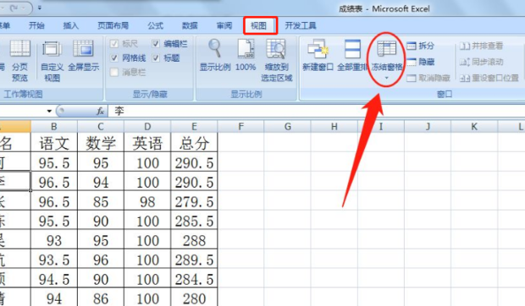This screenshot has width=525, height=306.
Task: Reset zoom to 100%
Action: tap(246, 56)
